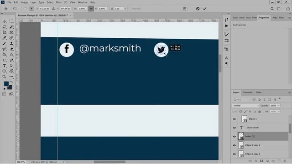Image resolution: width=292 pixels, height=164 pixels.
Task: Select the Lasso tool
Action: click(4, 27)
